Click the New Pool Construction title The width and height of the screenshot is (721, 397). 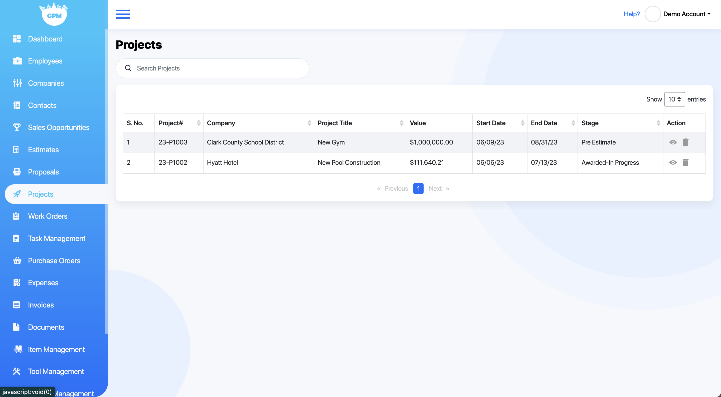[349, 162]
